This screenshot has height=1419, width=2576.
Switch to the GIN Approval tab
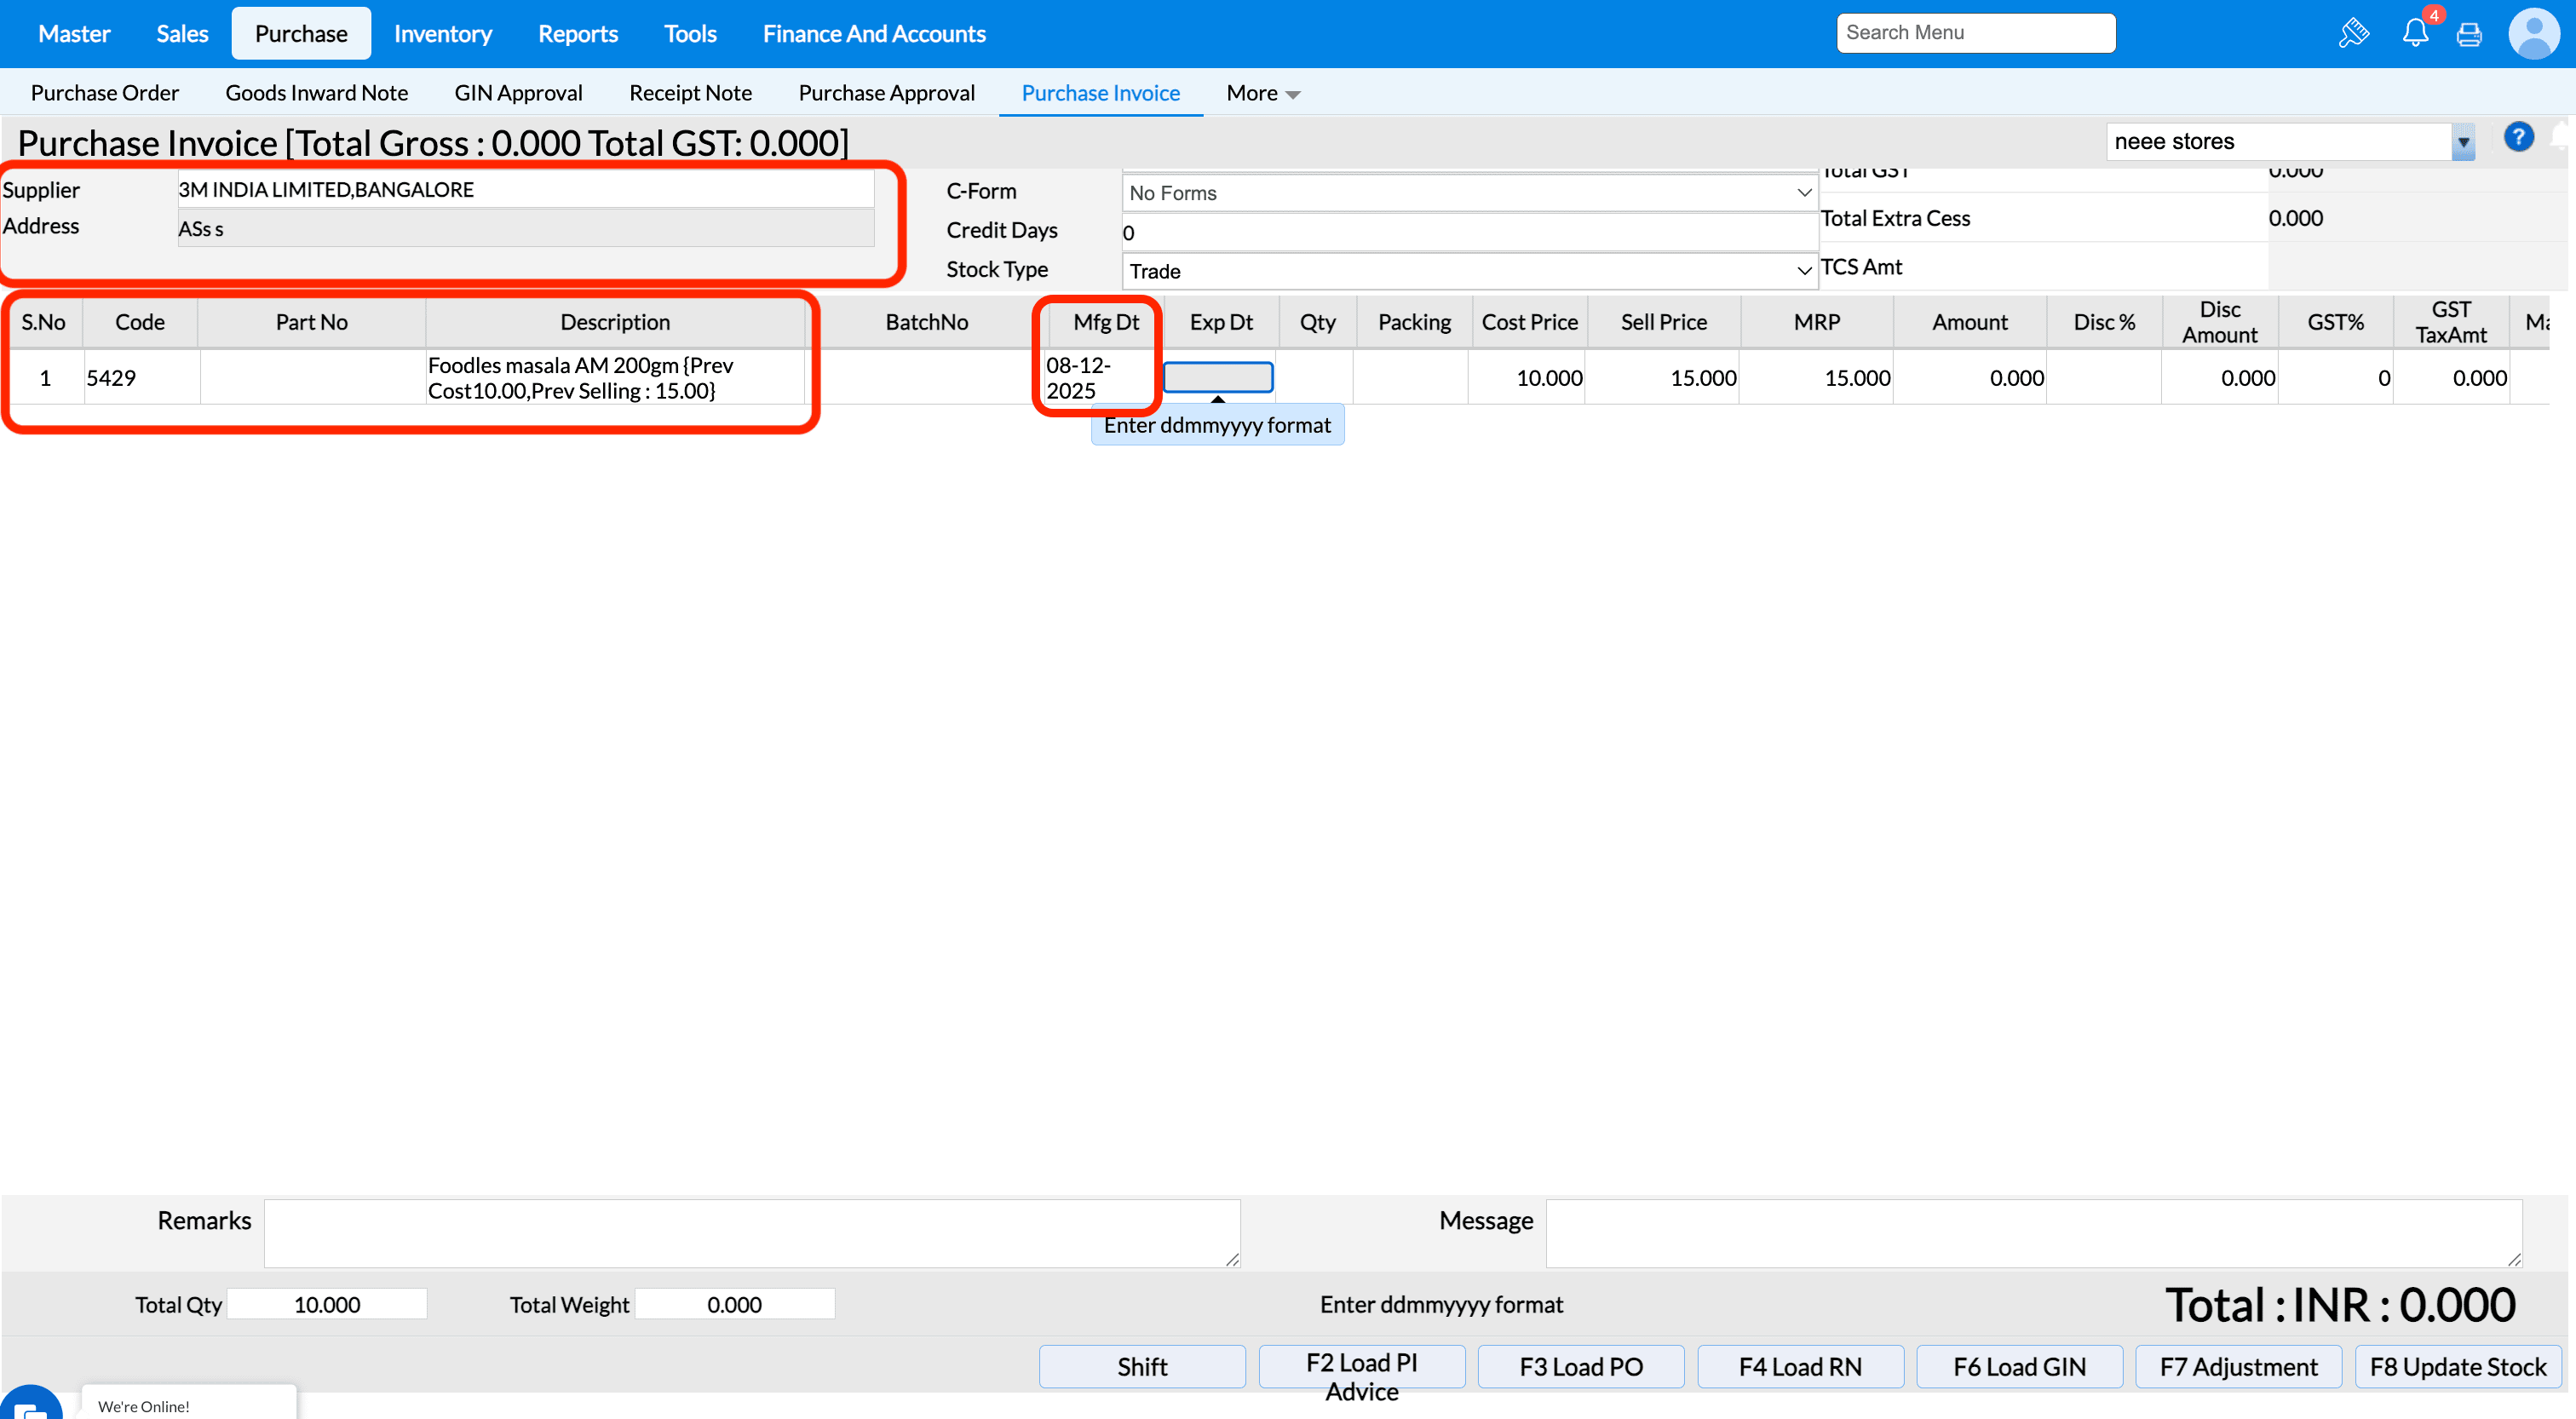coord(517,93)
